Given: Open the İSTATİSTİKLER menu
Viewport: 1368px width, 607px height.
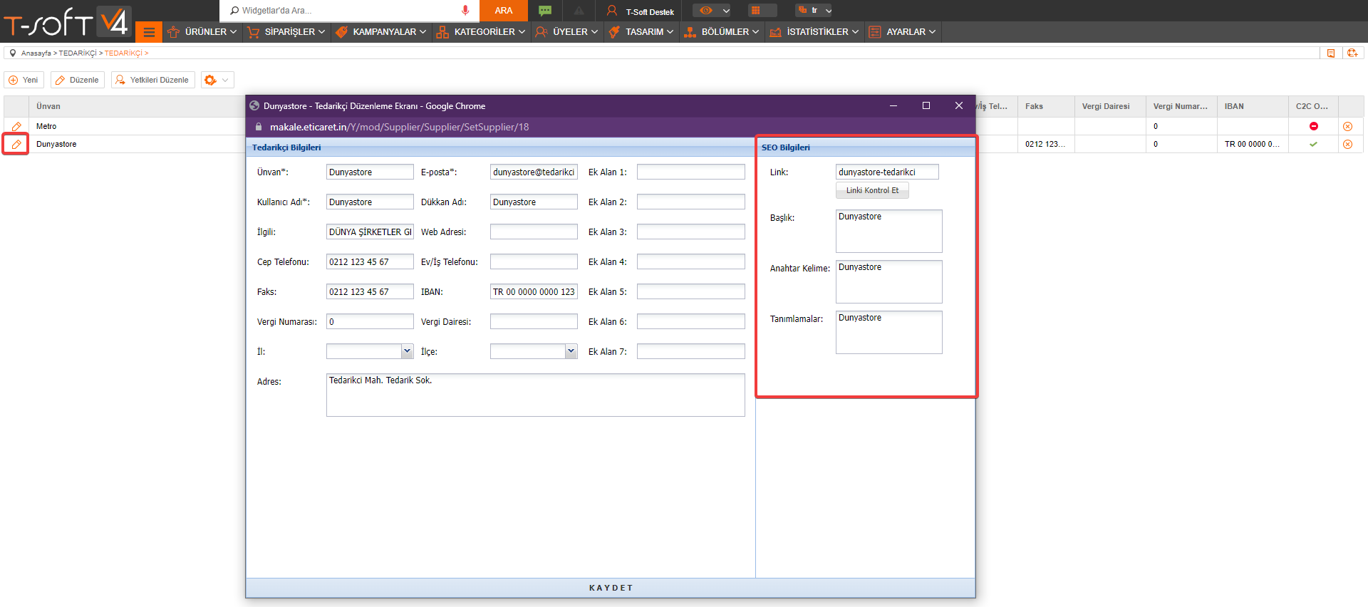Looking at the screenshot, I should (814, 32).
